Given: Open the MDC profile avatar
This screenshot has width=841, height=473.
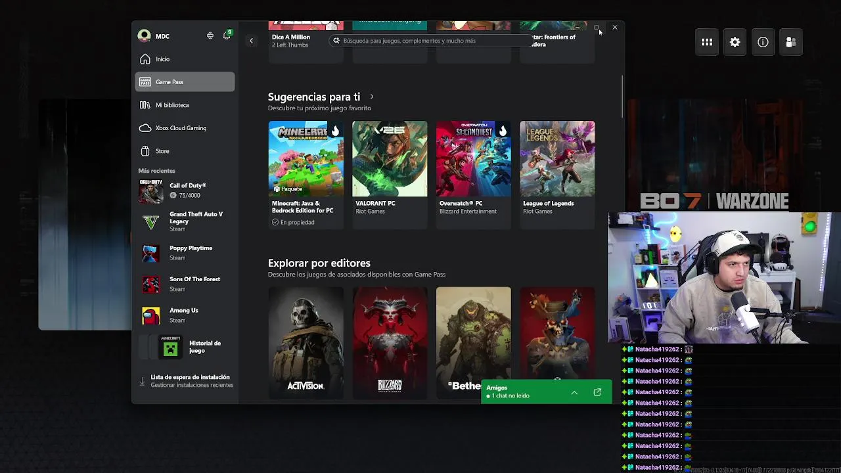Looking at the screenshot, I should coord(144,36).
